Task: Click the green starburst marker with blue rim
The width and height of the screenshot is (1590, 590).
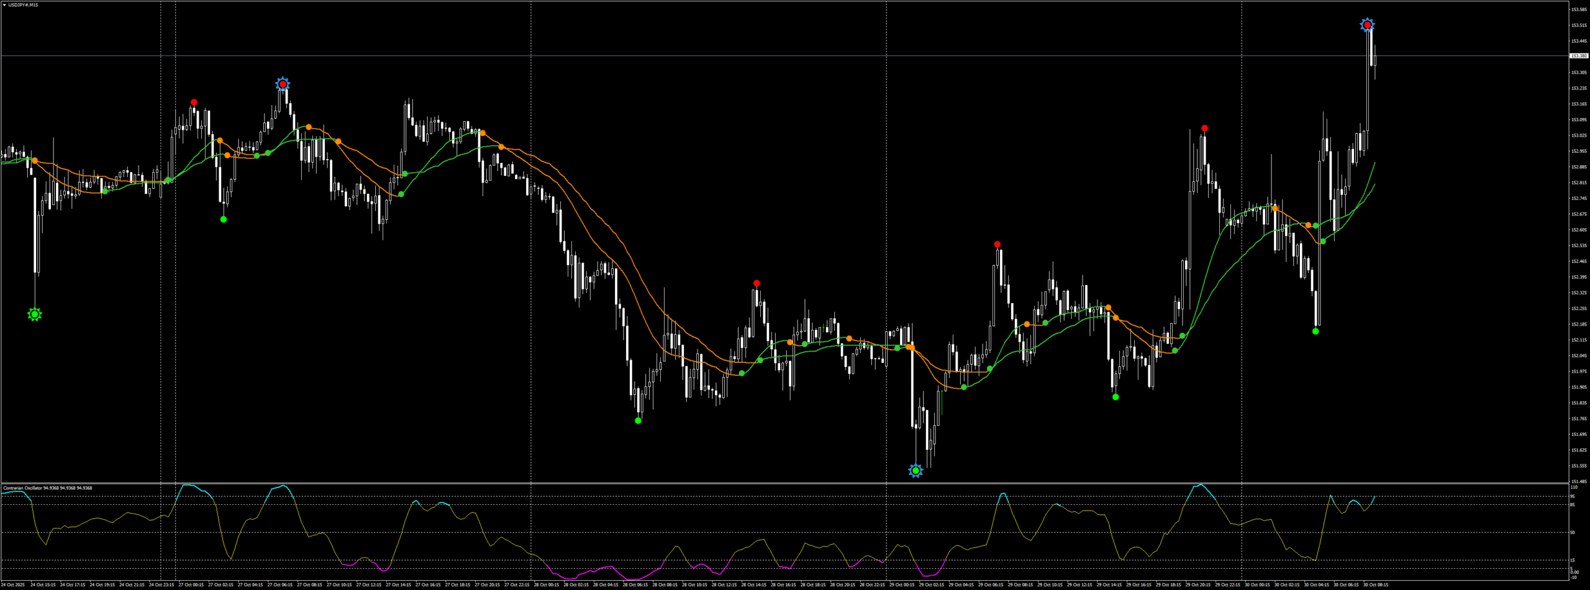Action: point(915,471)
